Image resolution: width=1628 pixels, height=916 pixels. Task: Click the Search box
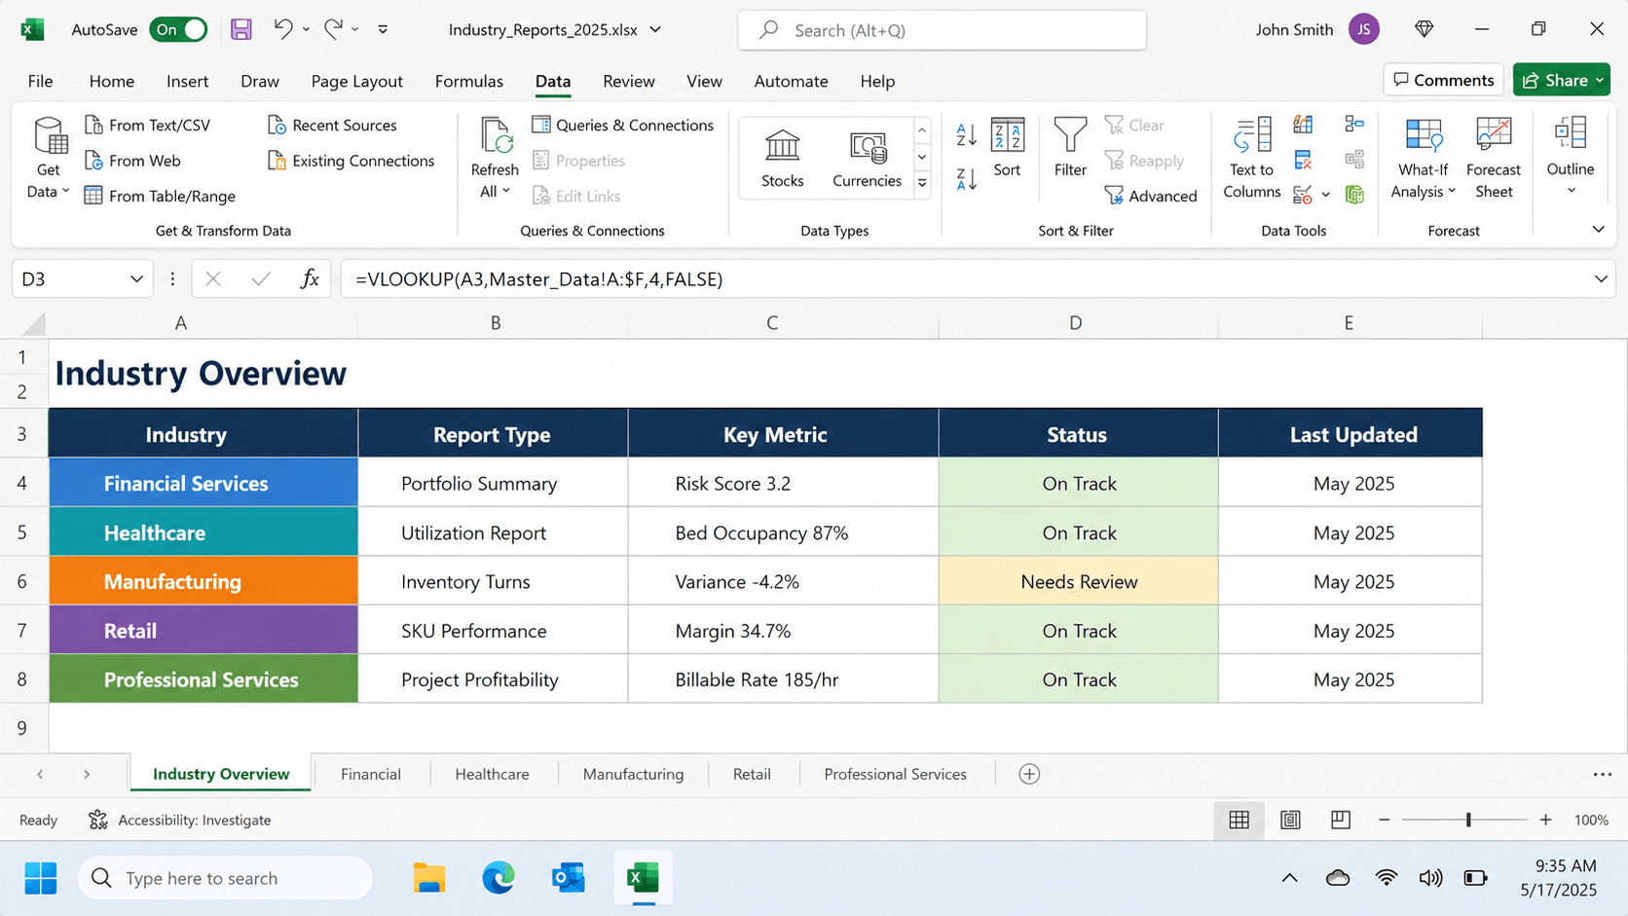coord(942,30)
